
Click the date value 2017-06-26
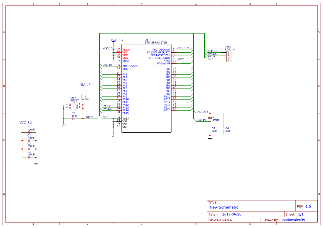(x=232, y=214)
